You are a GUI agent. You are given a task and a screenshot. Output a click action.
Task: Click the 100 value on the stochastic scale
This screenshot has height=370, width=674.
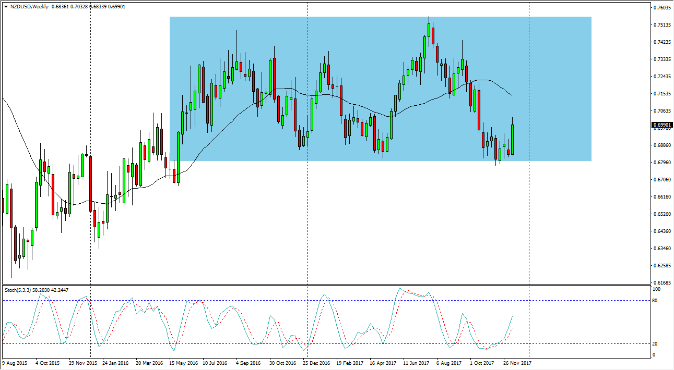point(656,289)
